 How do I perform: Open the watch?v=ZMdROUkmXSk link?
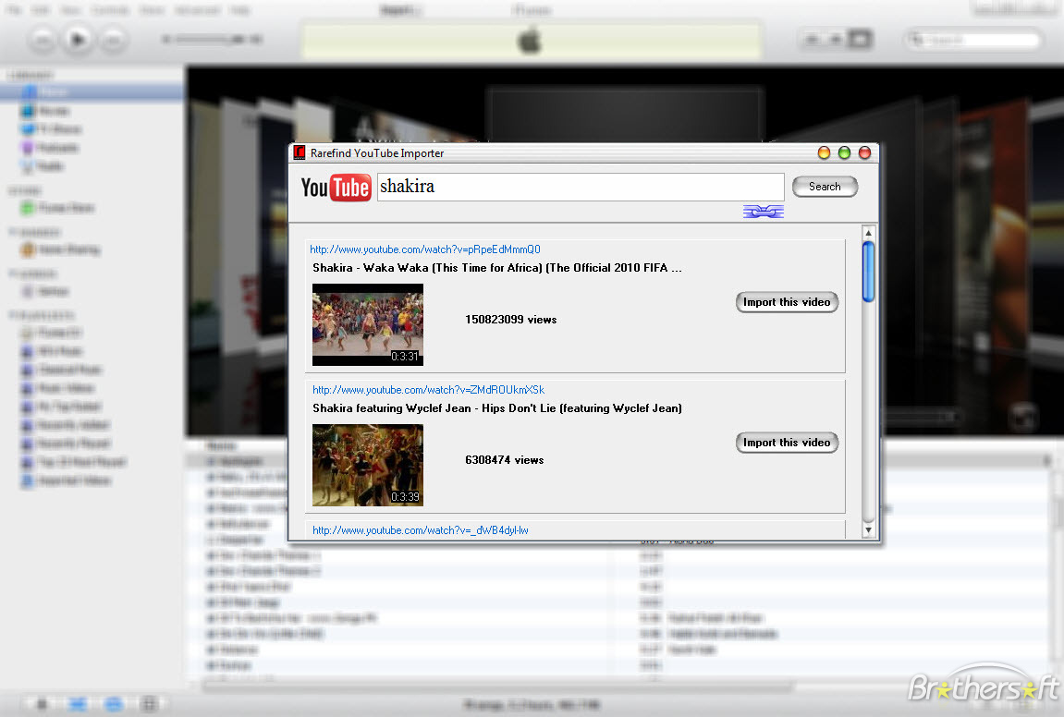[x=429, y=389]
